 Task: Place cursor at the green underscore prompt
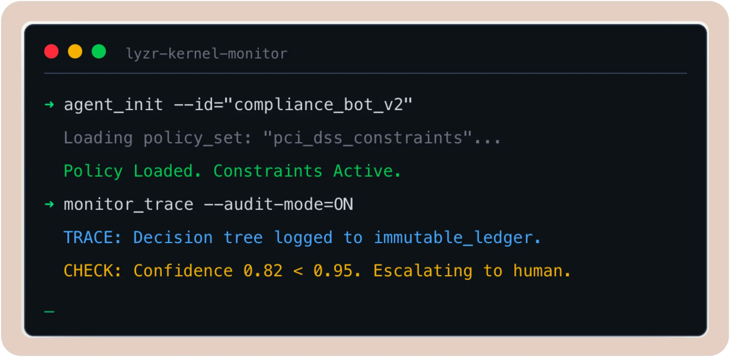[49, 311]
